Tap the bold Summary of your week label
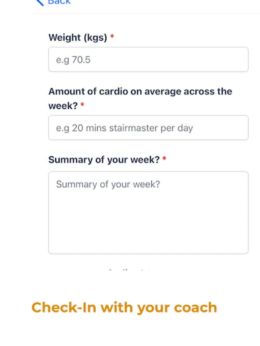The height and width of the screenshot is (346, 260). 104,160
